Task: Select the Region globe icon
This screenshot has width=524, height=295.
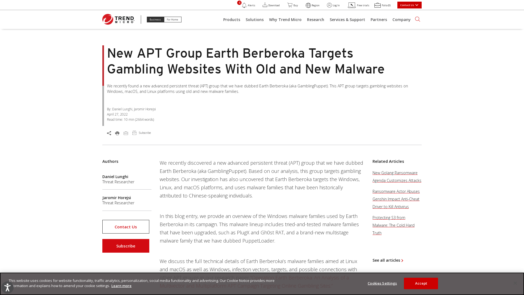Action: (x=308, y=5)
